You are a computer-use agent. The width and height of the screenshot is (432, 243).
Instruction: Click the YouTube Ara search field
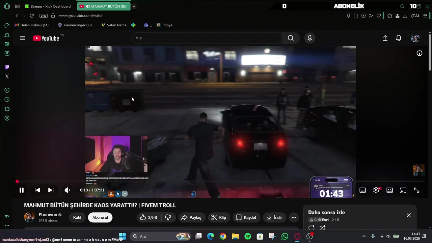pyautogui.click(x=206, y=38)
